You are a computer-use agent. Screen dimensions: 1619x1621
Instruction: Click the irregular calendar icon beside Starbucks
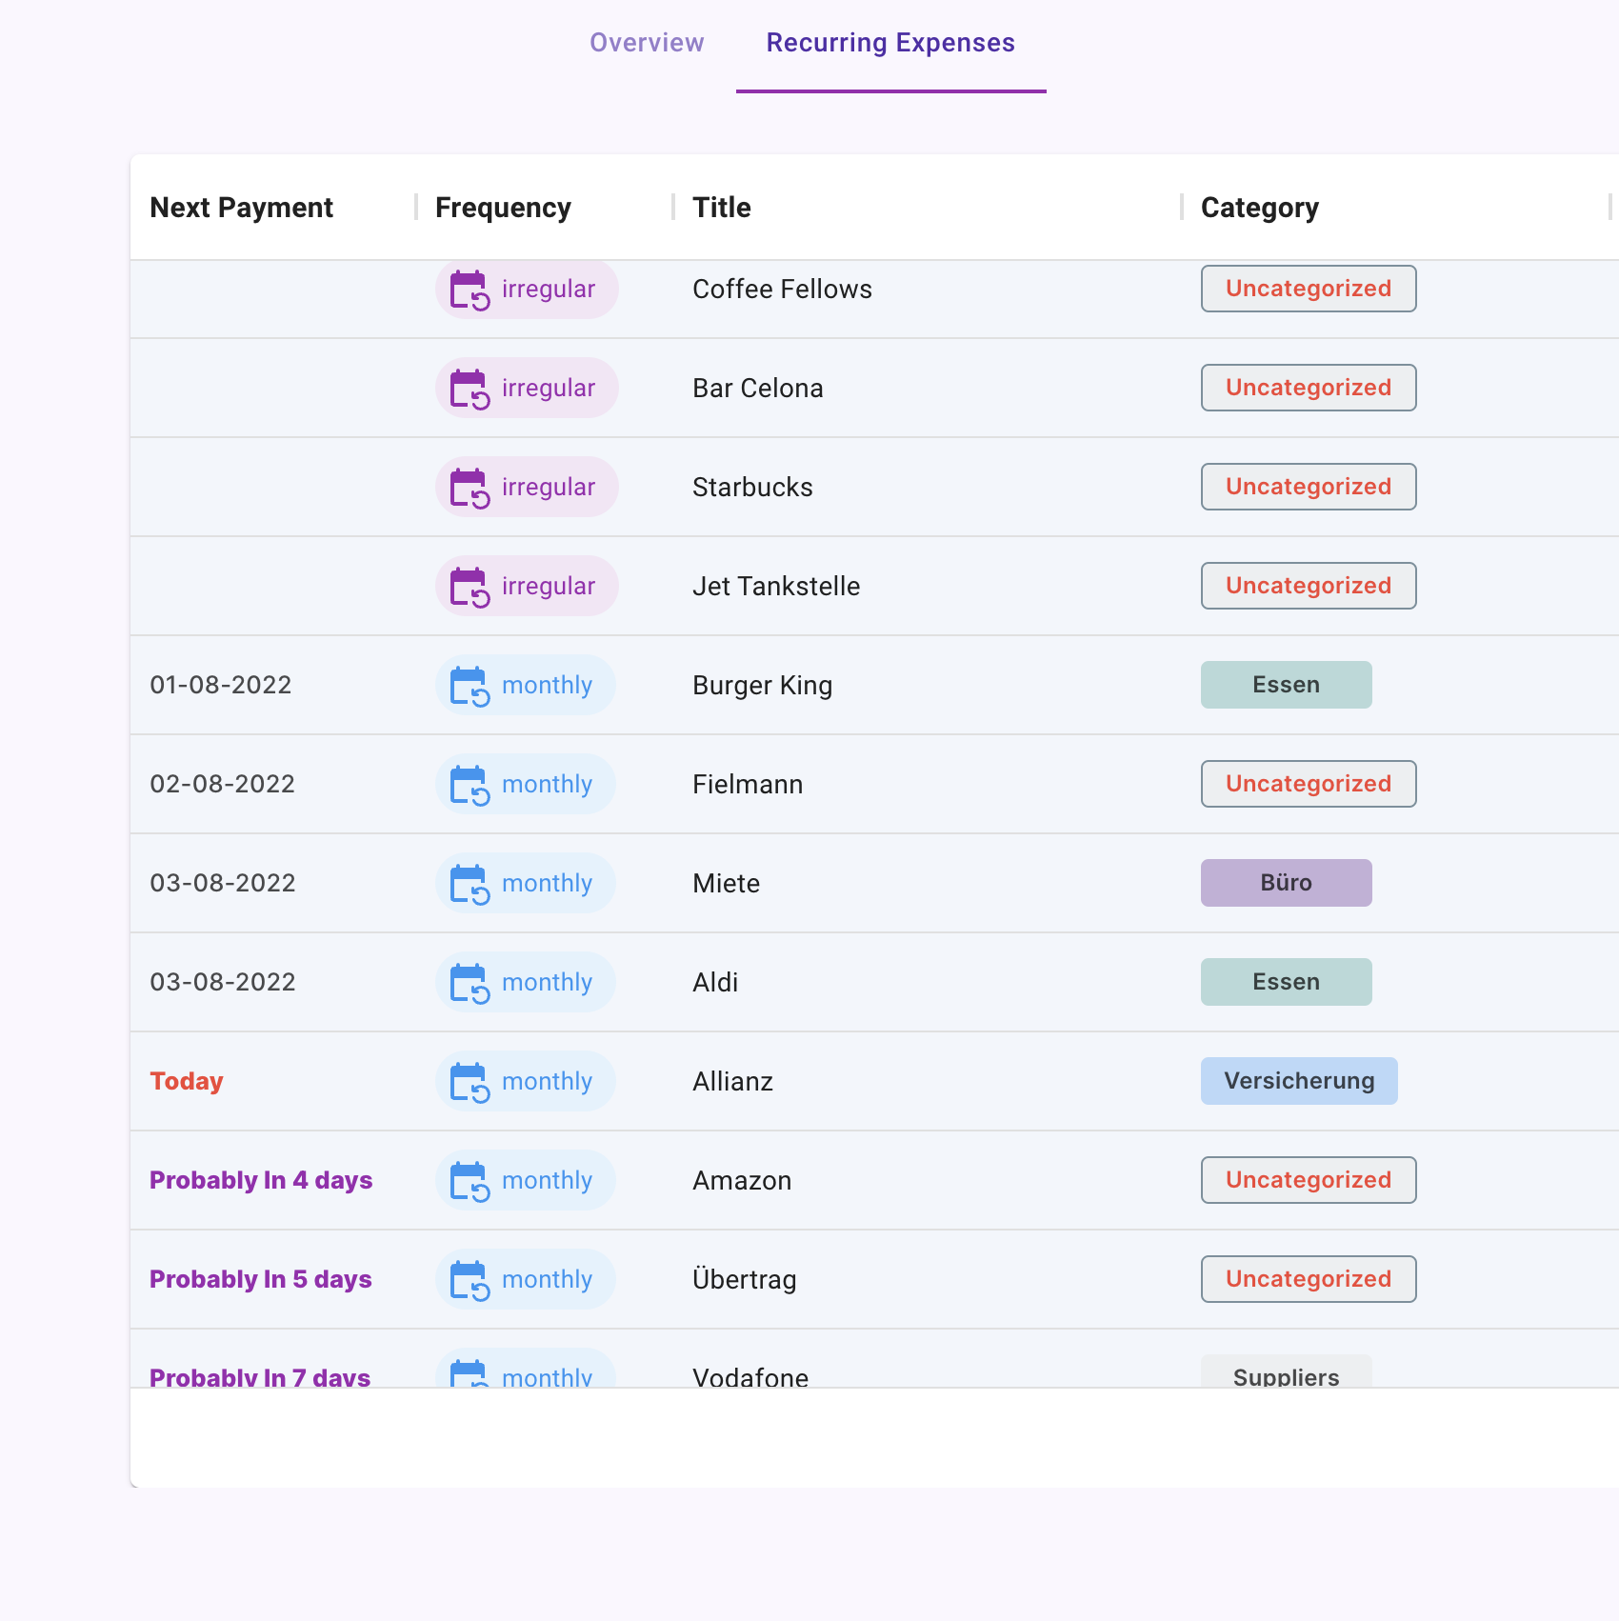[x=470, y=488]
